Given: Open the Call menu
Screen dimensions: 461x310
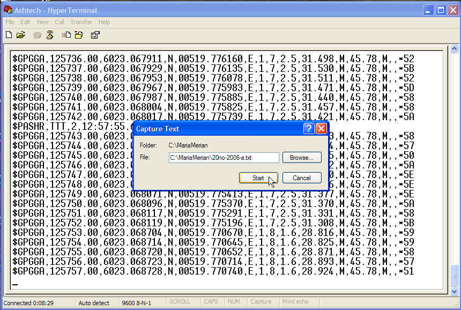Looking at the screenshot, I should [x=59, y=22].
